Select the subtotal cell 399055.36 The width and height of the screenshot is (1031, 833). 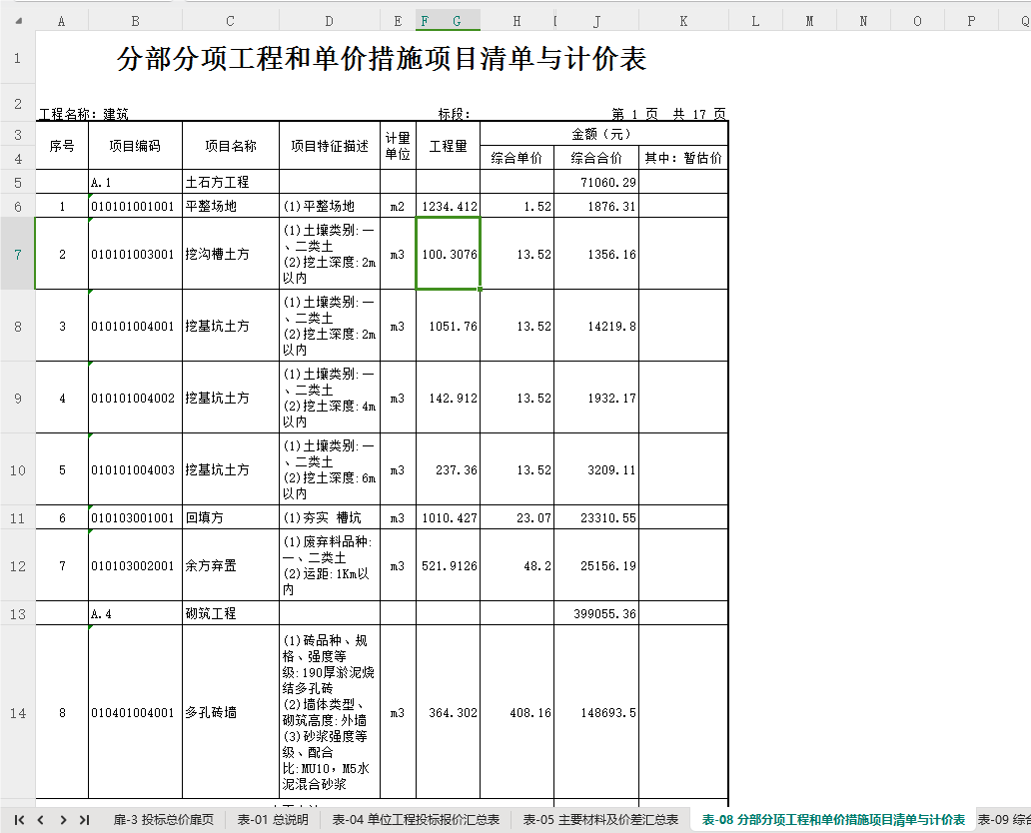[596, 613]
